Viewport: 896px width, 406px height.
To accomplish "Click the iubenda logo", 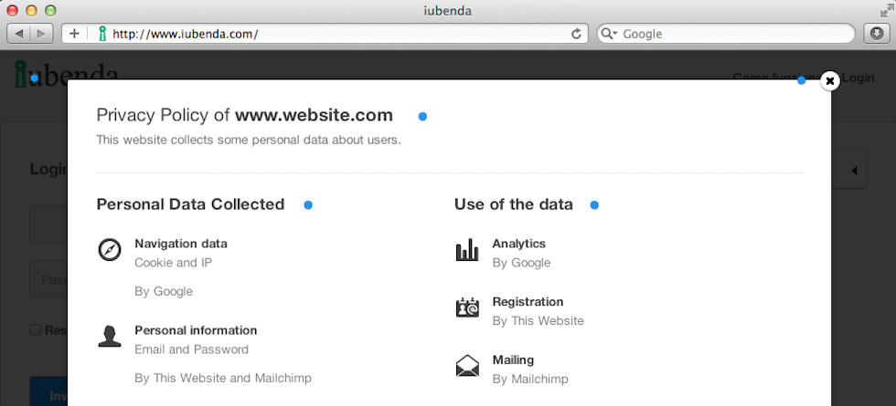I will [66, 74].
